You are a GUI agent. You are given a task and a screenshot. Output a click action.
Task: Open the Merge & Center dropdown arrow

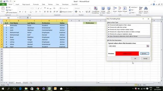tap(73, 12)
